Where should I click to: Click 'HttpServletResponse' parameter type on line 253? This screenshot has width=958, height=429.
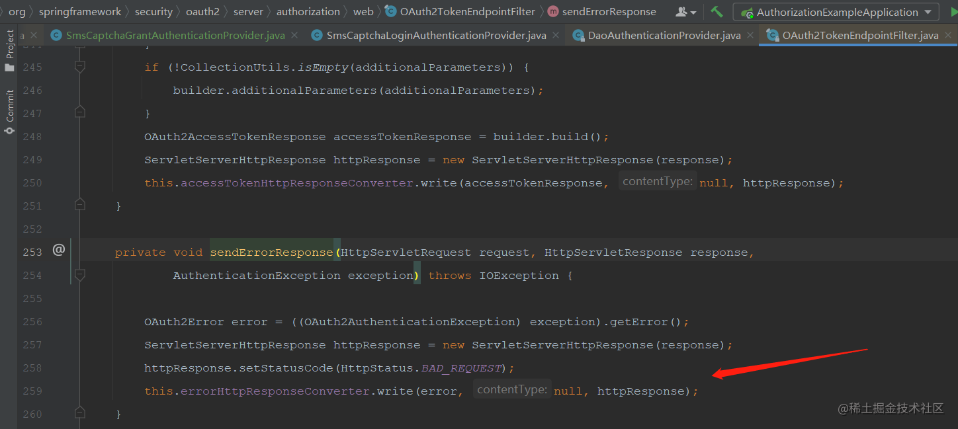coord(613,253)
